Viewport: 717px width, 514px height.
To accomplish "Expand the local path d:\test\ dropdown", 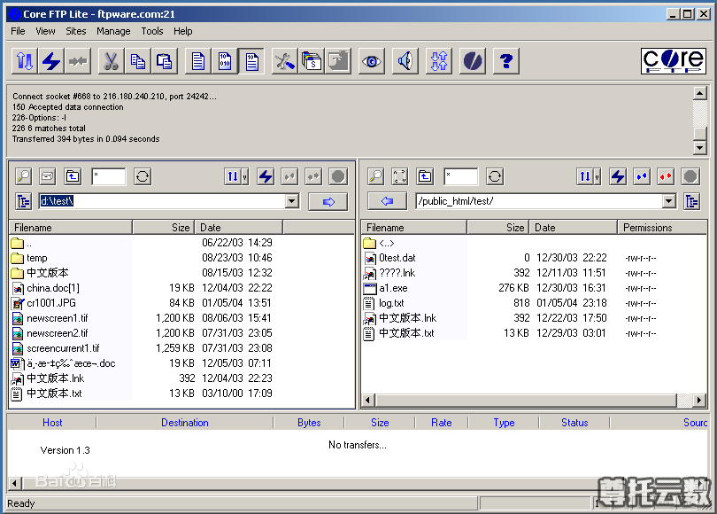I will coord(292,201).
